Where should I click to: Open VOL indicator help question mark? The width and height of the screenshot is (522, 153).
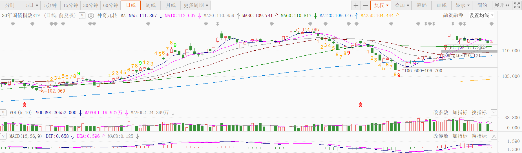pos(3,113)
